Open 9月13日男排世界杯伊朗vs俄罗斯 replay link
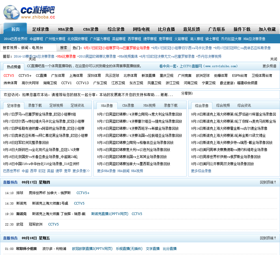 pos(226,157)
